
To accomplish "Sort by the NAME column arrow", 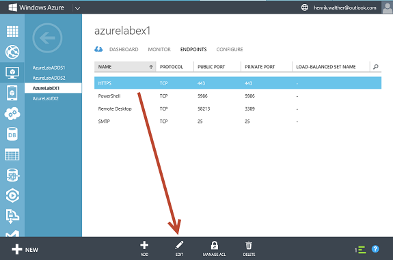I will (x=151, y=67).
